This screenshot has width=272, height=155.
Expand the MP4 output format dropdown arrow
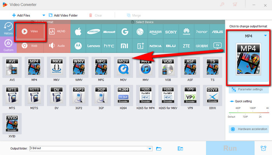click(x=265, y=35)
